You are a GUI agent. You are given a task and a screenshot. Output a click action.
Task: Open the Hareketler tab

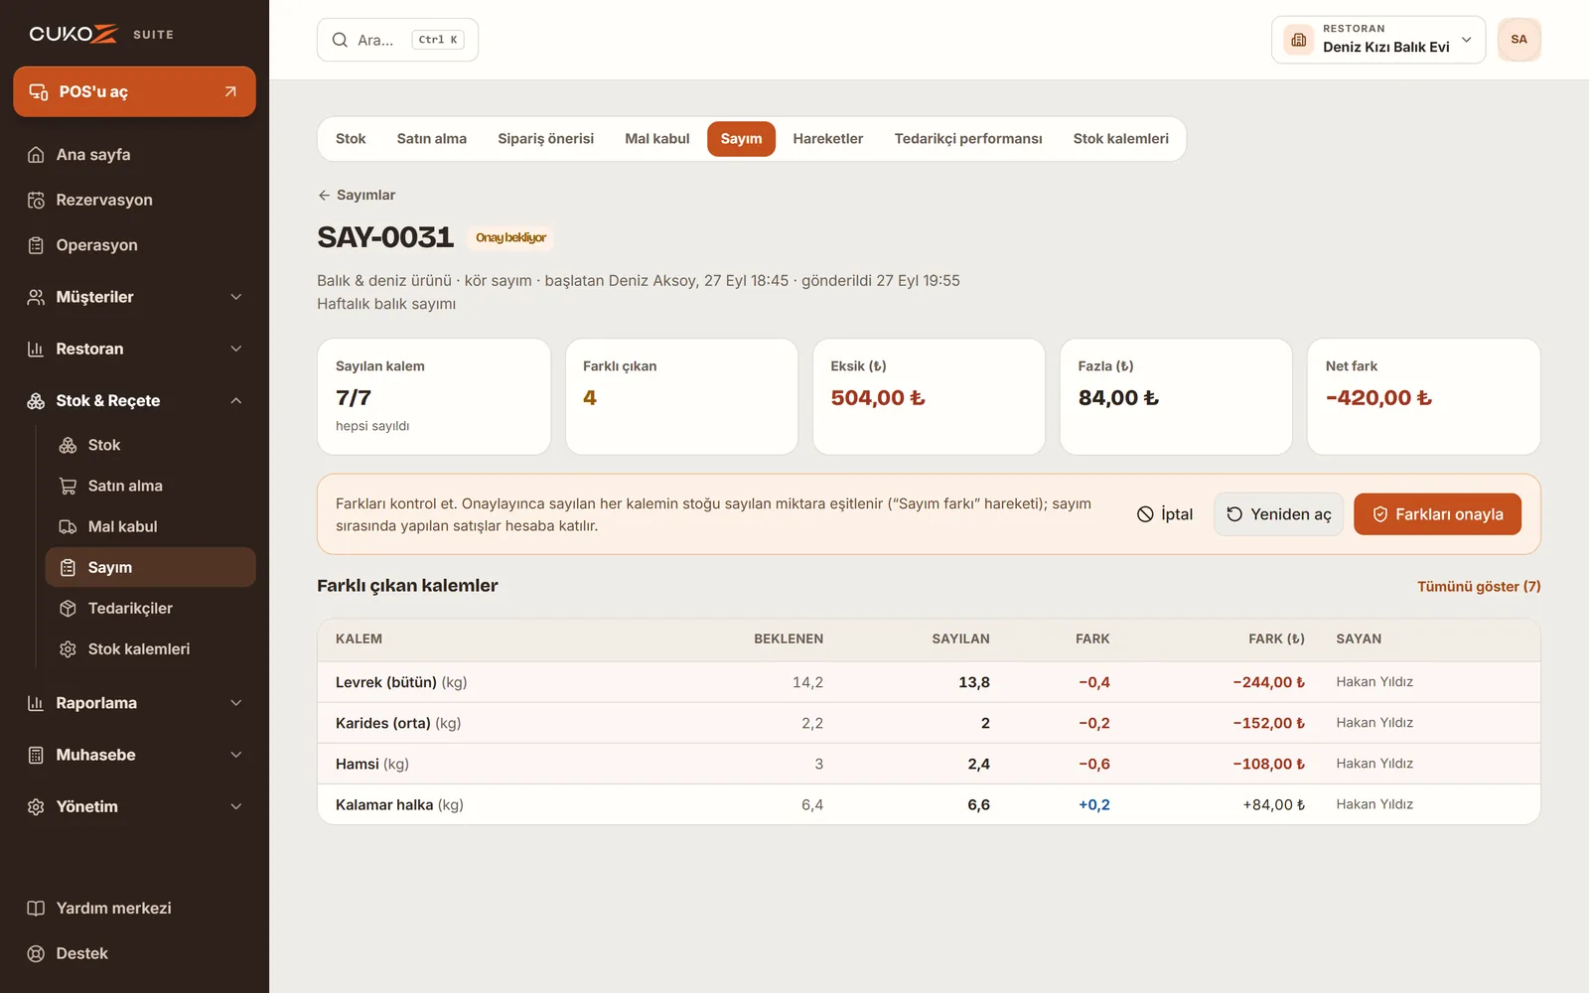pos(827,139)
